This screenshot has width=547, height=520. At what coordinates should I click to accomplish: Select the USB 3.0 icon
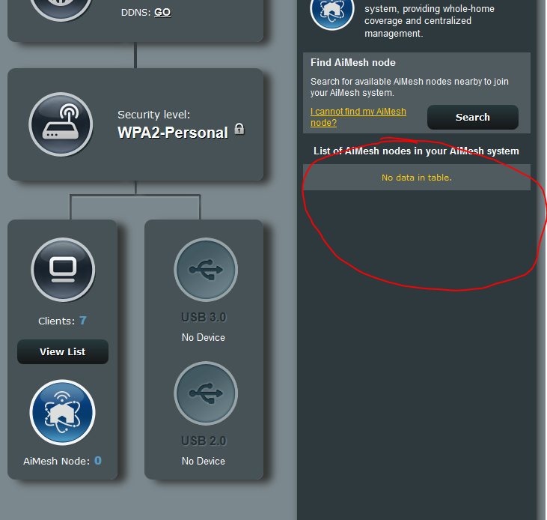(206, 270)
